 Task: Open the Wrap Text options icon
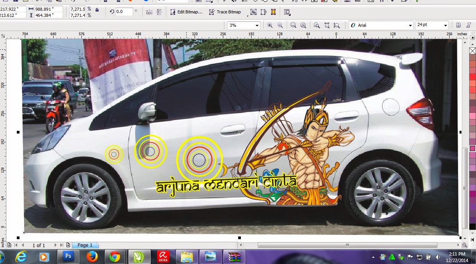(x=287, y=12)
